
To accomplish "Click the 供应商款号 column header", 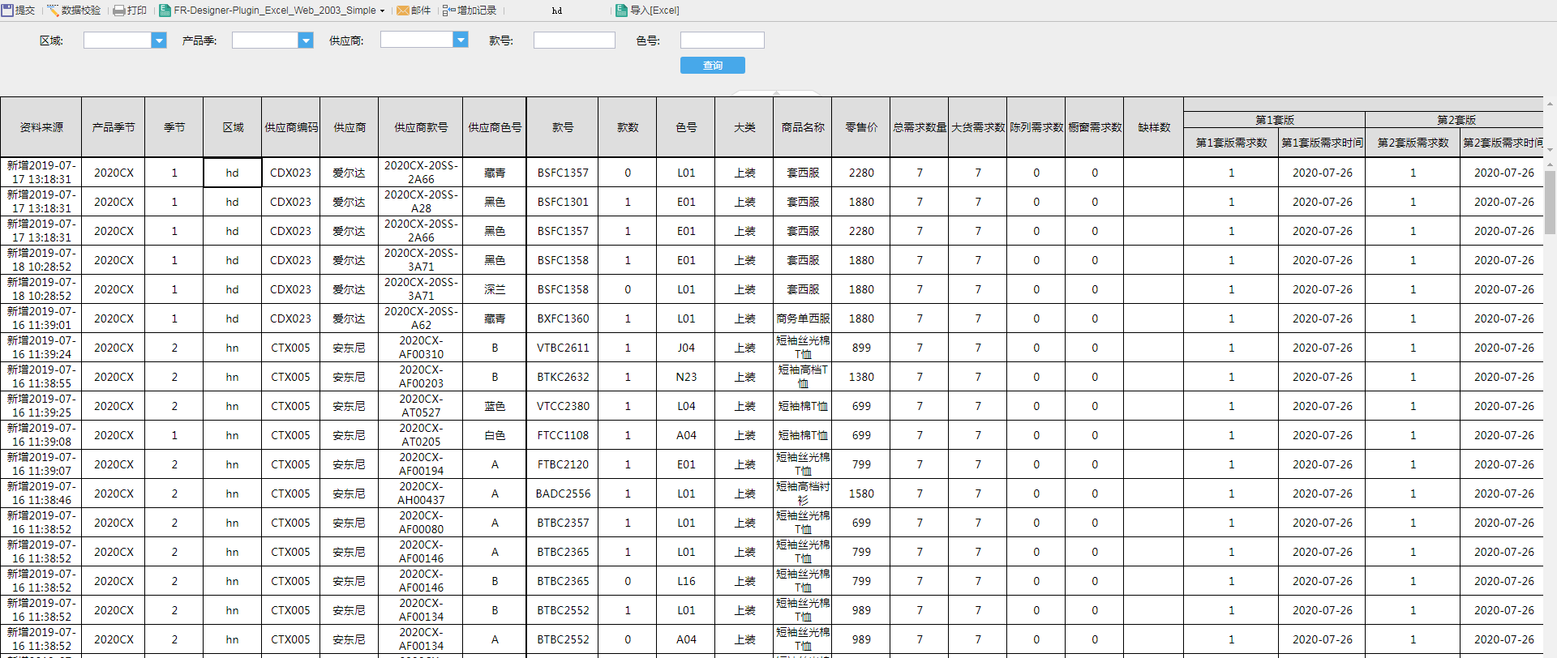I will [421, 127].
